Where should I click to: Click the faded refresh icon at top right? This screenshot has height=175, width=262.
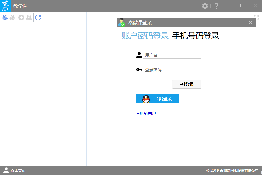(x=256, y=17)
